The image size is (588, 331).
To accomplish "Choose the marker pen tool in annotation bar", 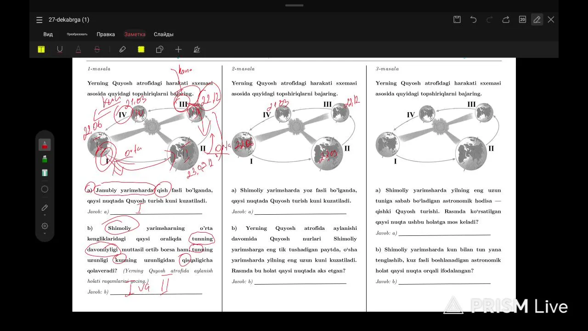I will [x=122, y=49].
